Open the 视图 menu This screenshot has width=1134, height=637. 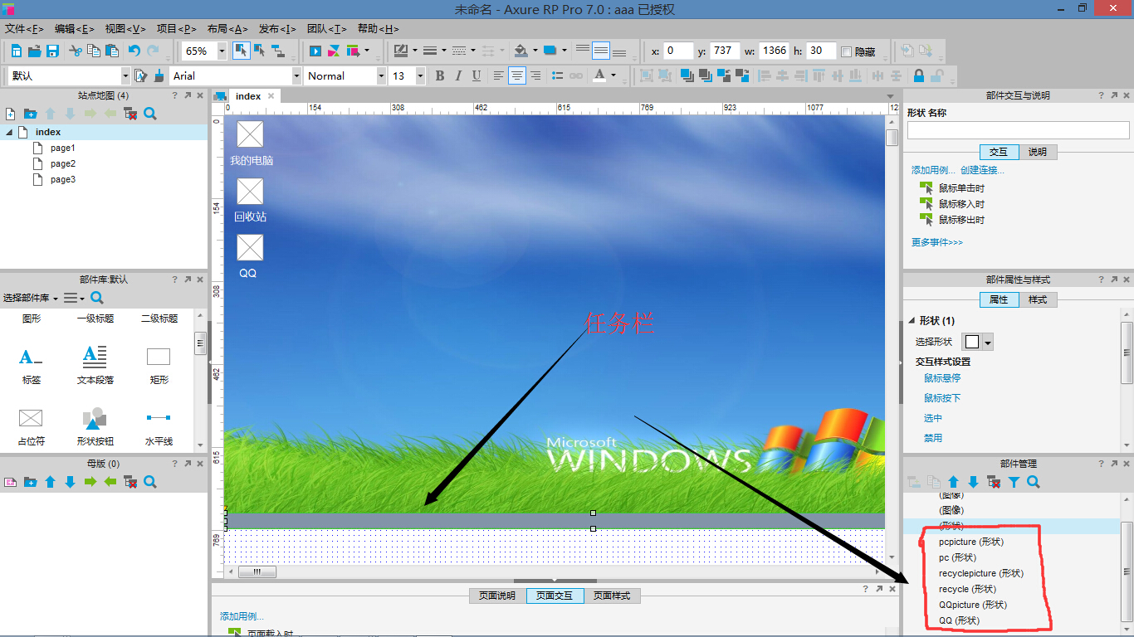pos(125,28)
